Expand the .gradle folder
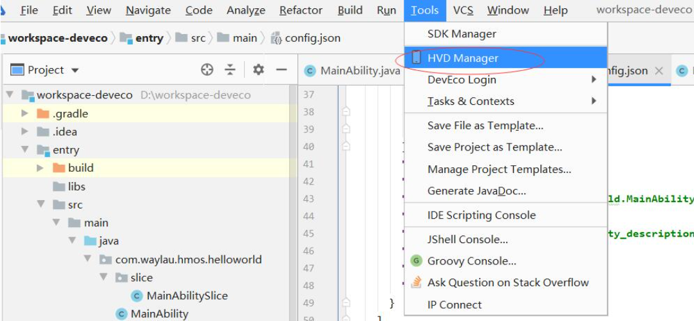 [x=24, y=114]
